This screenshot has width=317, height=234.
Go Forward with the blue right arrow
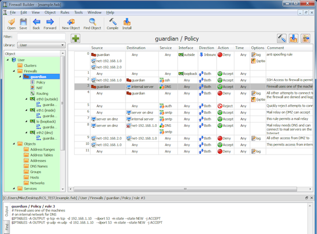tap(50, 24)
